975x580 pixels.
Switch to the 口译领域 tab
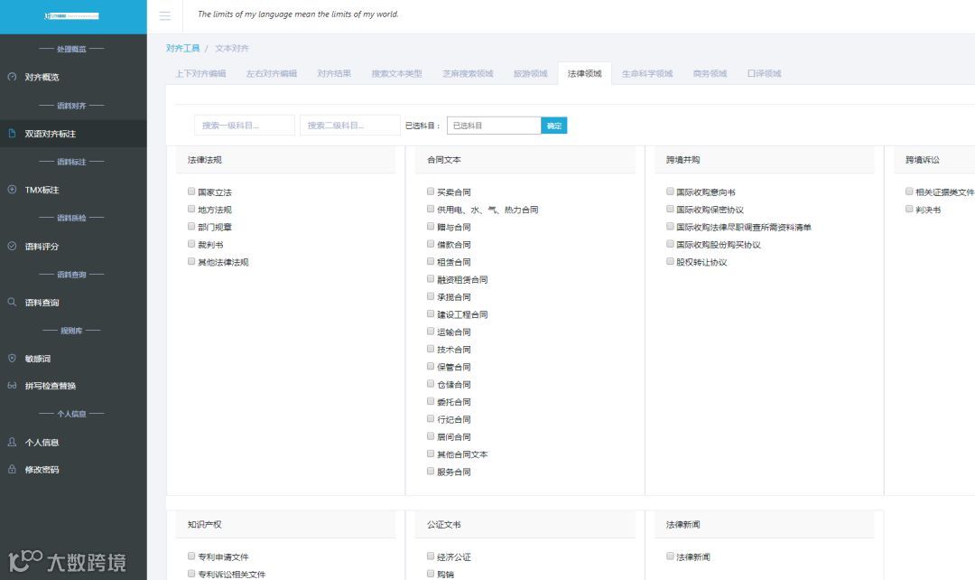tap(765, 73)
